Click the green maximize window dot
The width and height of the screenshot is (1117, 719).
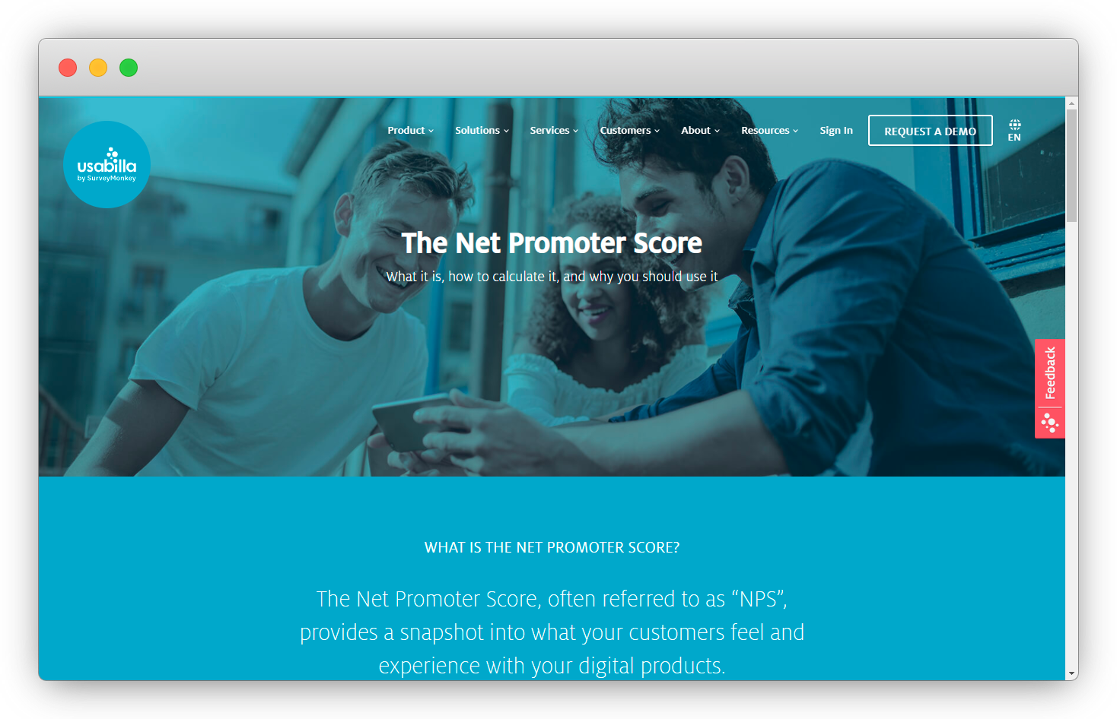(129, 68)
